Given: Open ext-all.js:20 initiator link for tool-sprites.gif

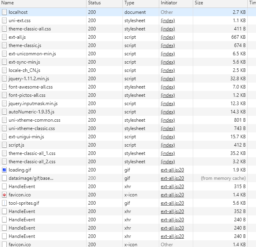Looking at the screenshot, I should tap(172, 203).
